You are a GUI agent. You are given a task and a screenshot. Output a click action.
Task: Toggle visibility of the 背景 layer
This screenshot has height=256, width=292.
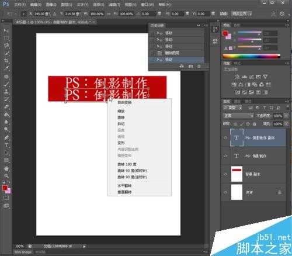225,192
